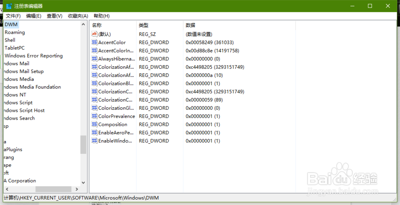Select the Windows NT tree key
The width and height of the screenshot is (400, 205).
[15, 95]
